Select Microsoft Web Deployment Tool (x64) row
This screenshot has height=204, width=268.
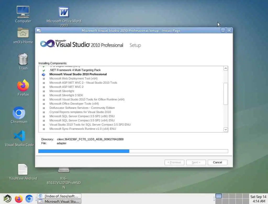coord(74,78)
